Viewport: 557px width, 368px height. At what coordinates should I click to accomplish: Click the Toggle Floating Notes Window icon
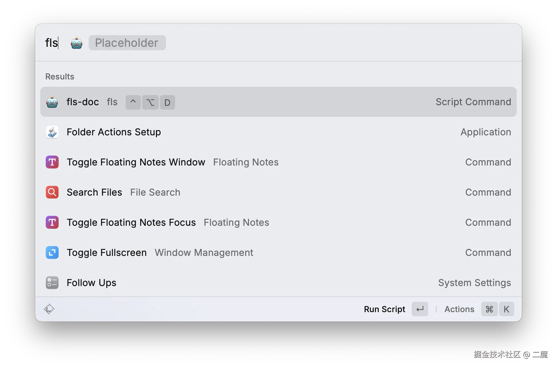tap(52, 162)
